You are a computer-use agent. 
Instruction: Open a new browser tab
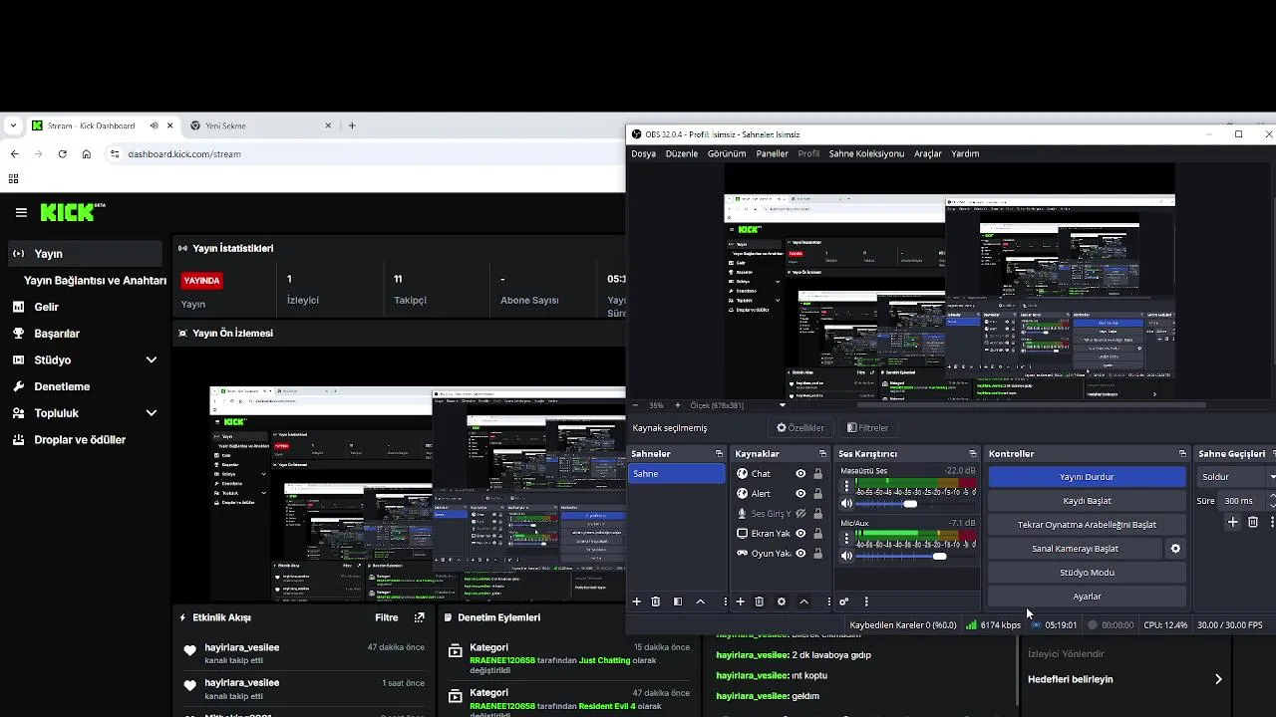[x=352, y=125]
